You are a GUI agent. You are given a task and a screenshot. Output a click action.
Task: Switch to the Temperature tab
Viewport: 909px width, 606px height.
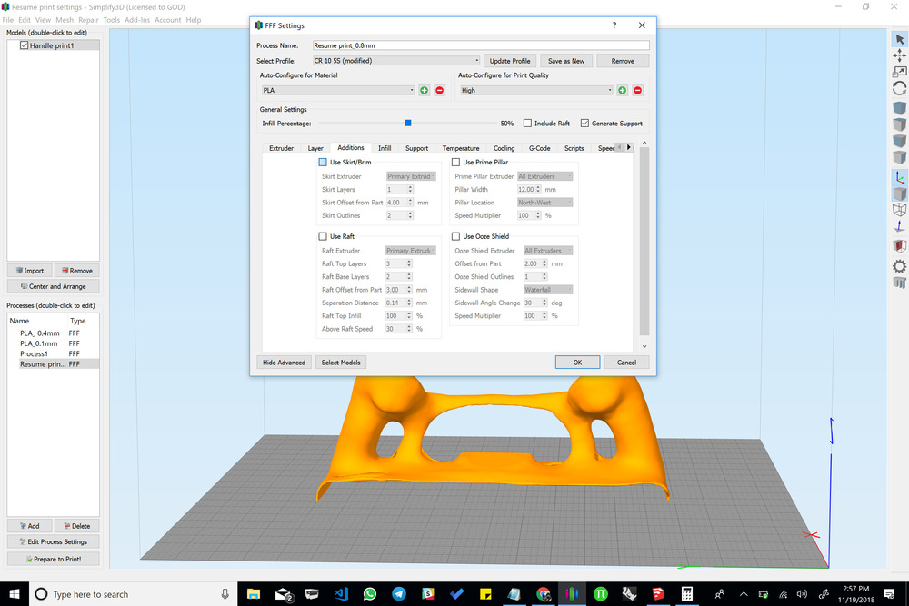coord(461,148)
